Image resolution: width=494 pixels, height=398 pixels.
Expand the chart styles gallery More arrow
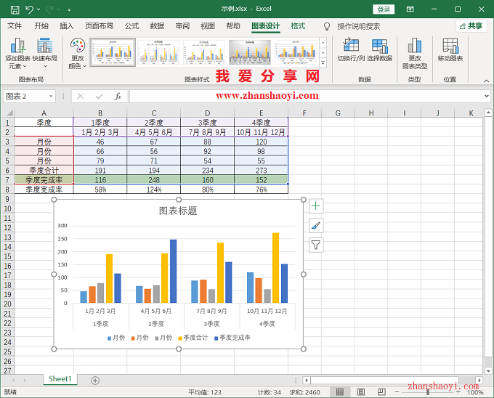[x=323, y=63]
